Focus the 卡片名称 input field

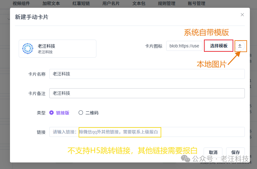coord(147,74)
